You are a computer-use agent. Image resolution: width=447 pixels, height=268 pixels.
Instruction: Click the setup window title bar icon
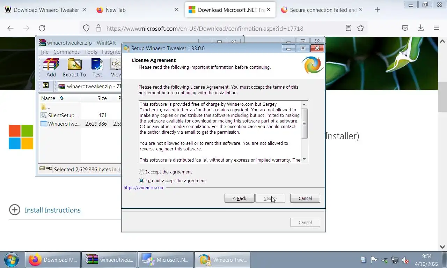pyautogui.click(x=126, y=49)
